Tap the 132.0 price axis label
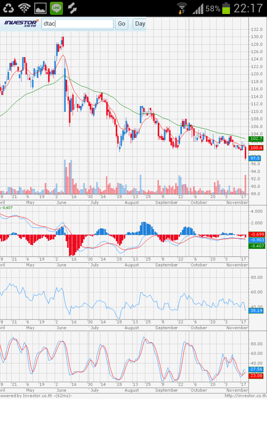Viewport: 267px width, 427px height. pyautogui.click(x=257, y=29)
